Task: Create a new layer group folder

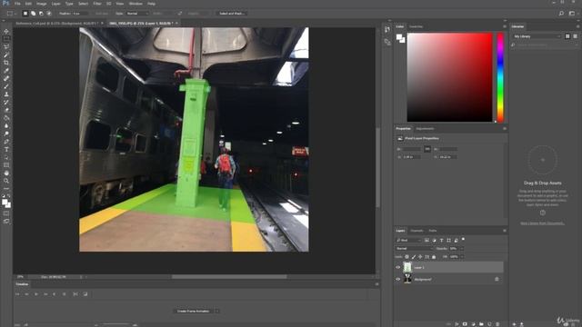Action: point(481,324)
